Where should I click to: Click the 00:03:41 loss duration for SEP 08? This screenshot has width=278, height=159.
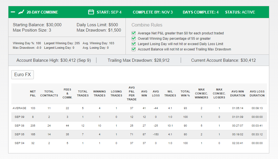point(257,126)
